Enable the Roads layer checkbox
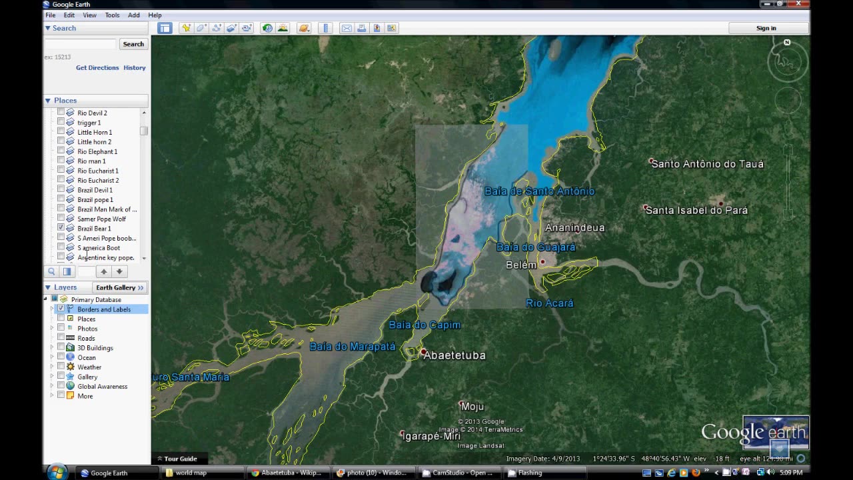The height and width of the screenshot is (480, 853). 61,338
